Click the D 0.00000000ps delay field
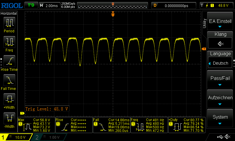Viewport: 235px width, 141px height. (x=174, y=6)
